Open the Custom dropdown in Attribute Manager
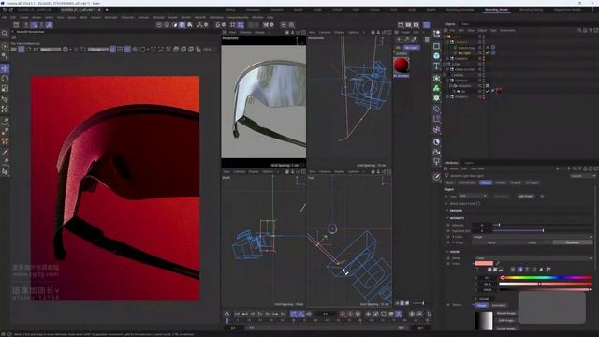This screenshot has height=337, width=599. coord(583,176)
